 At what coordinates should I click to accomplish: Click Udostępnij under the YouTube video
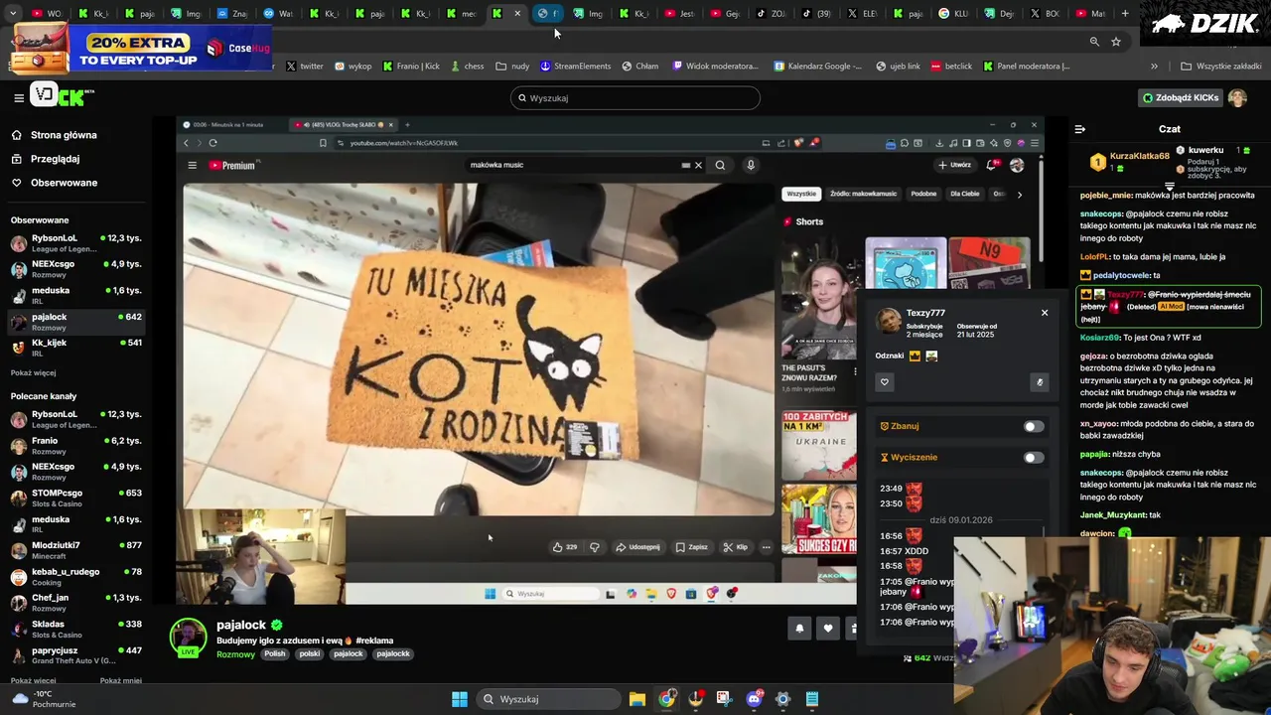coord(637,547)
